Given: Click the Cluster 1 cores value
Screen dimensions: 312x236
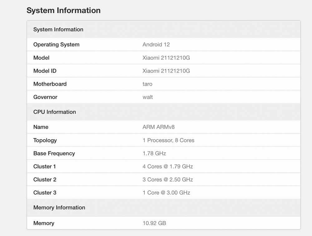Looking at the screenshot, I should [168, 167].
